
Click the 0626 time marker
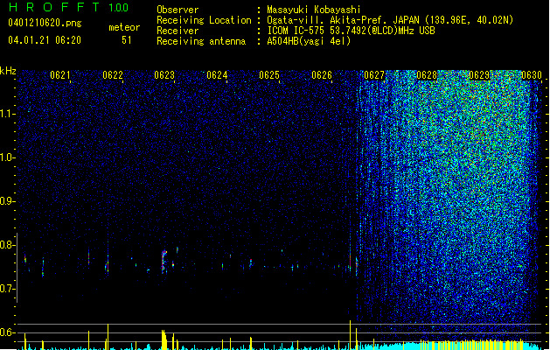[322, 75]
